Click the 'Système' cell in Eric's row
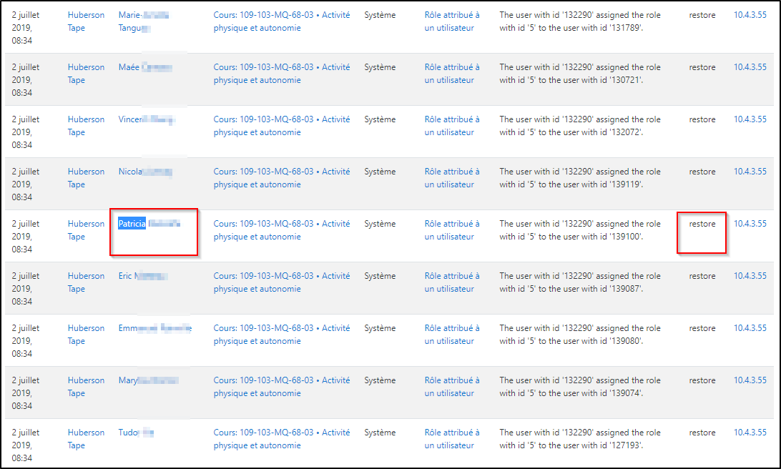The height and width of the screenshot is (469, 781). click(x=379, y=276)
